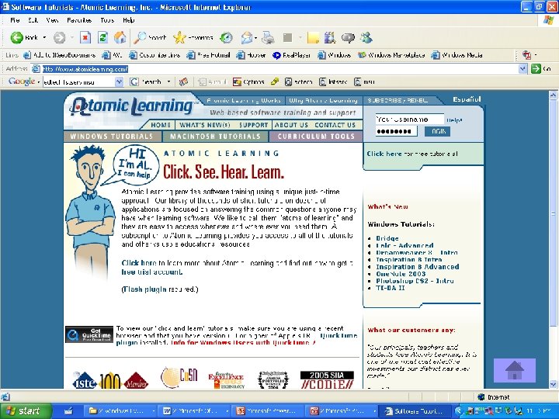The height and width of the screenshot is (419, 559).
Task: Click the address bar URL
Action: [85, 69]
